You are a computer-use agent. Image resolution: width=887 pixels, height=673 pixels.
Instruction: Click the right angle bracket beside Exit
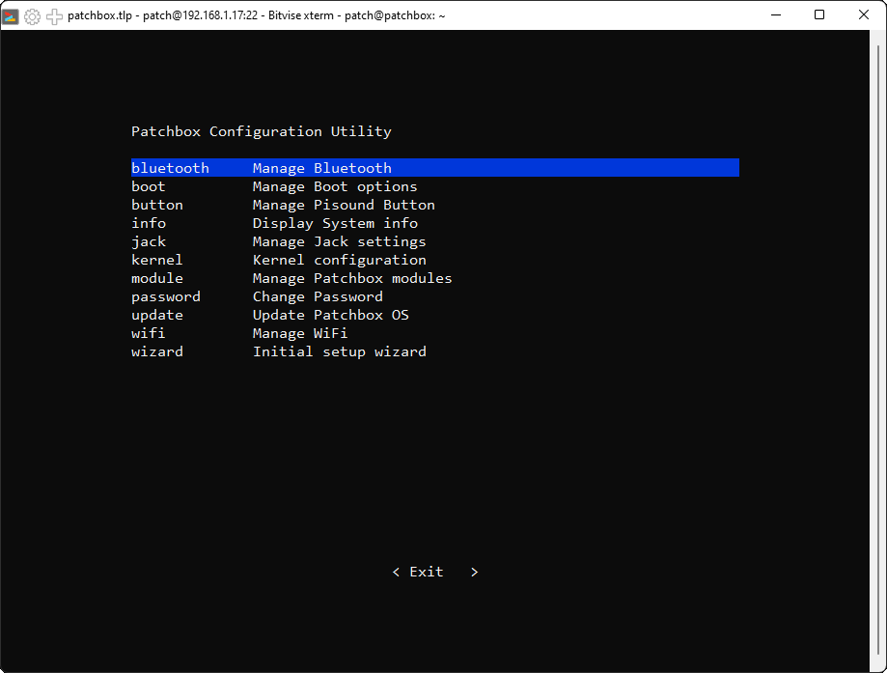(x=473, y=571)
